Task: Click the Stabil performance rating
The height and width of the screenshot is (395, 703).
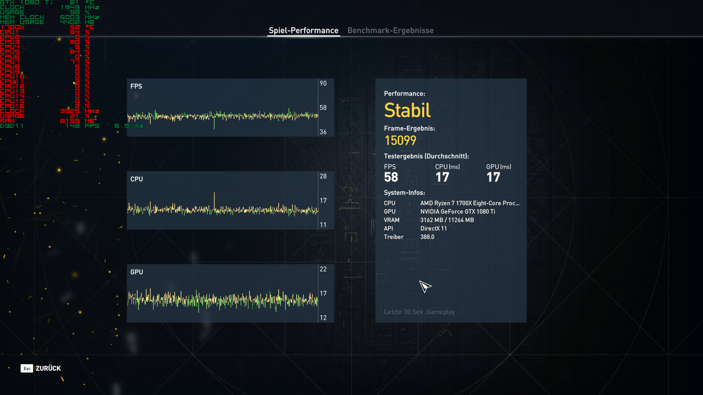Action: 407,110
